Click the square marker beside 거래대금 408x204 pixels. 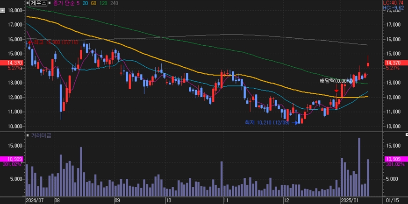28,135
